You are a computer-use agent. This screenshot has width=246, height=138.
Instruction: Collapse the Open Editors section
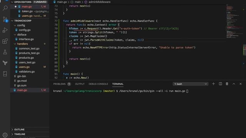[x=12, y=2]
